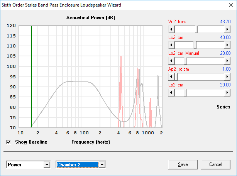Click the Vc2 value 43.70

tap(225, 22)
